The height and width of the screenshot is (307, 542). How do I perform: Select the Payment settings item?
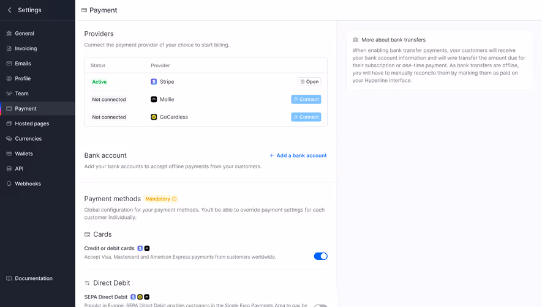coord(37,108)
